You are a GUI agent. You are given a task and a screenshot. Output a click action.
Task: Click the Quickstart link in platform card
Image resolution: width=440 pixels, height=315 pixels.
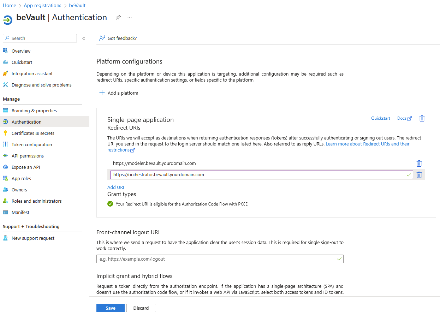point(380,118)
